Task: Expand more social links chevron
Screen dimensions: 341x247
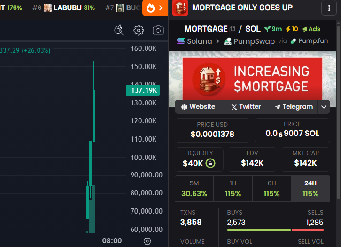Action: pyautogui.click(x=324, y=107)
